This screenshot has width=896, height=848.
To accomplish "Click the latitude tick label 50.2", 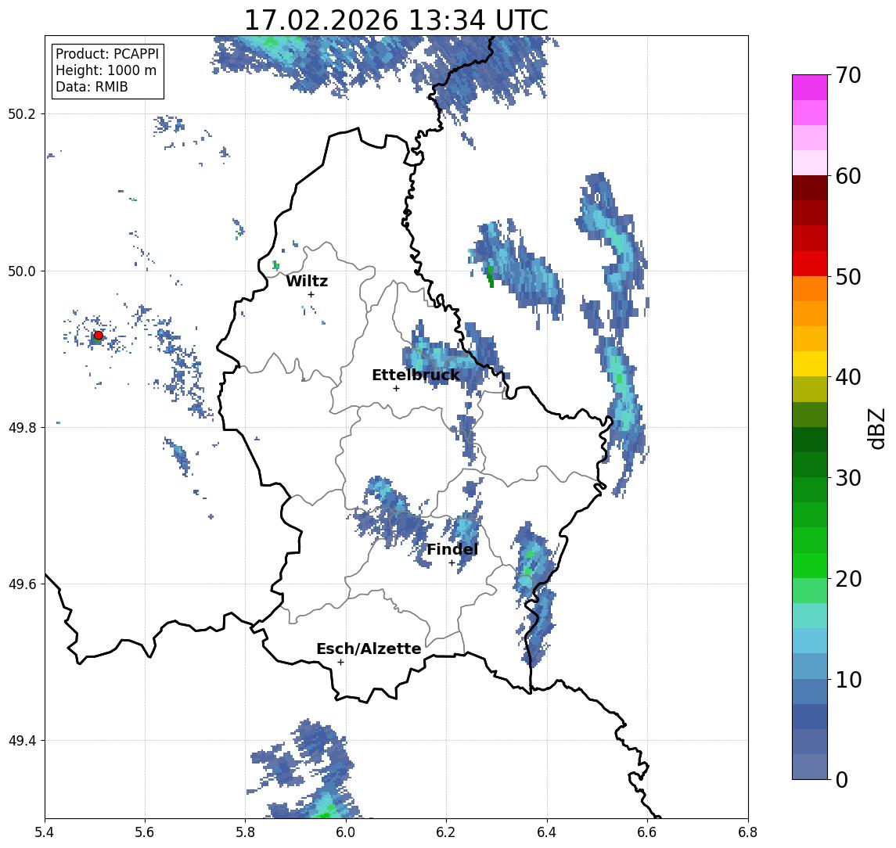I will pos(22,113).
